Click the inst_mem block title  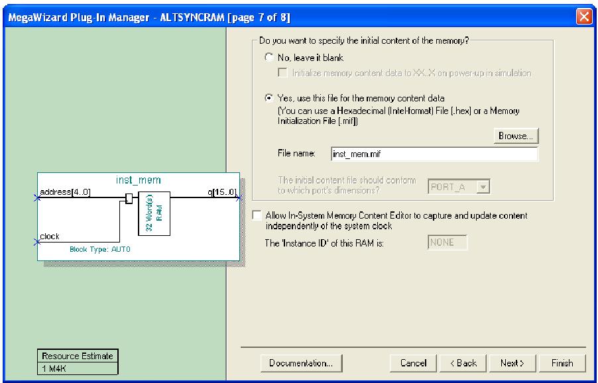(138, 180)
